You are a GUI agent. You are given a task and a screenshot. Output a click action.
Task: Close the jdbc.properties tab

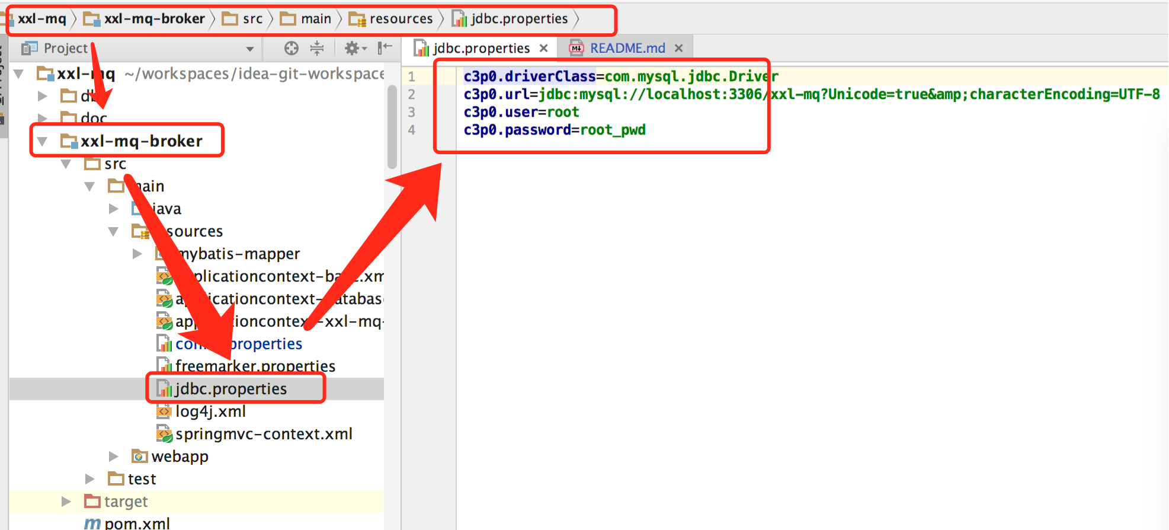(x=543, y=48)
